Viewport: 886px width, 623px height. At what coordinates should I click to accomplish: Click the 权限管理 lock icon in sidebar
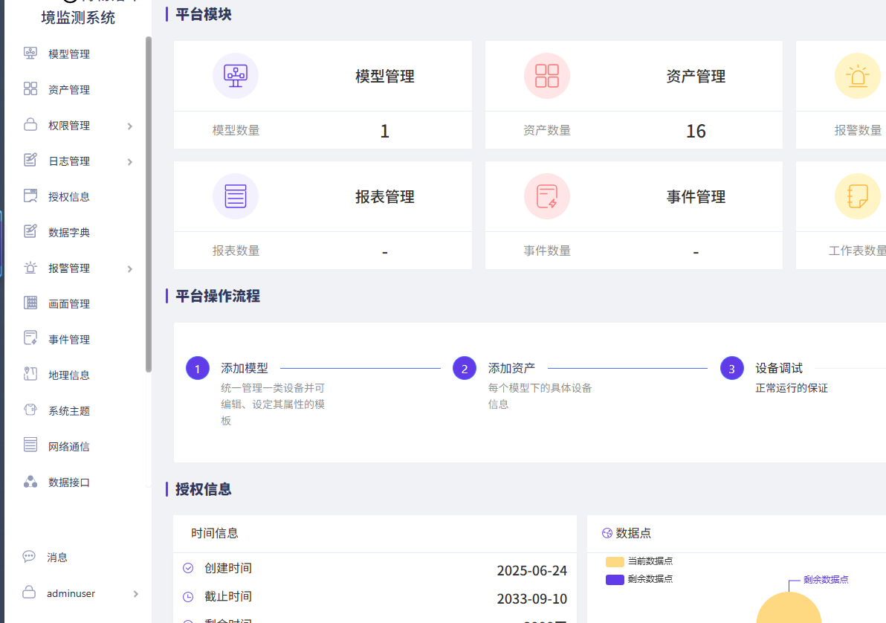coord(30,124)
